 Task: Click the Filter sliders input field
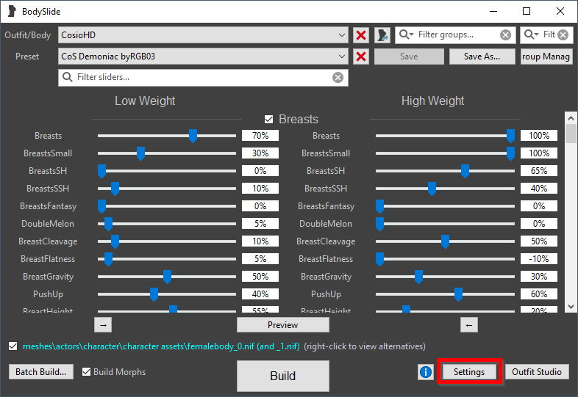203,77
